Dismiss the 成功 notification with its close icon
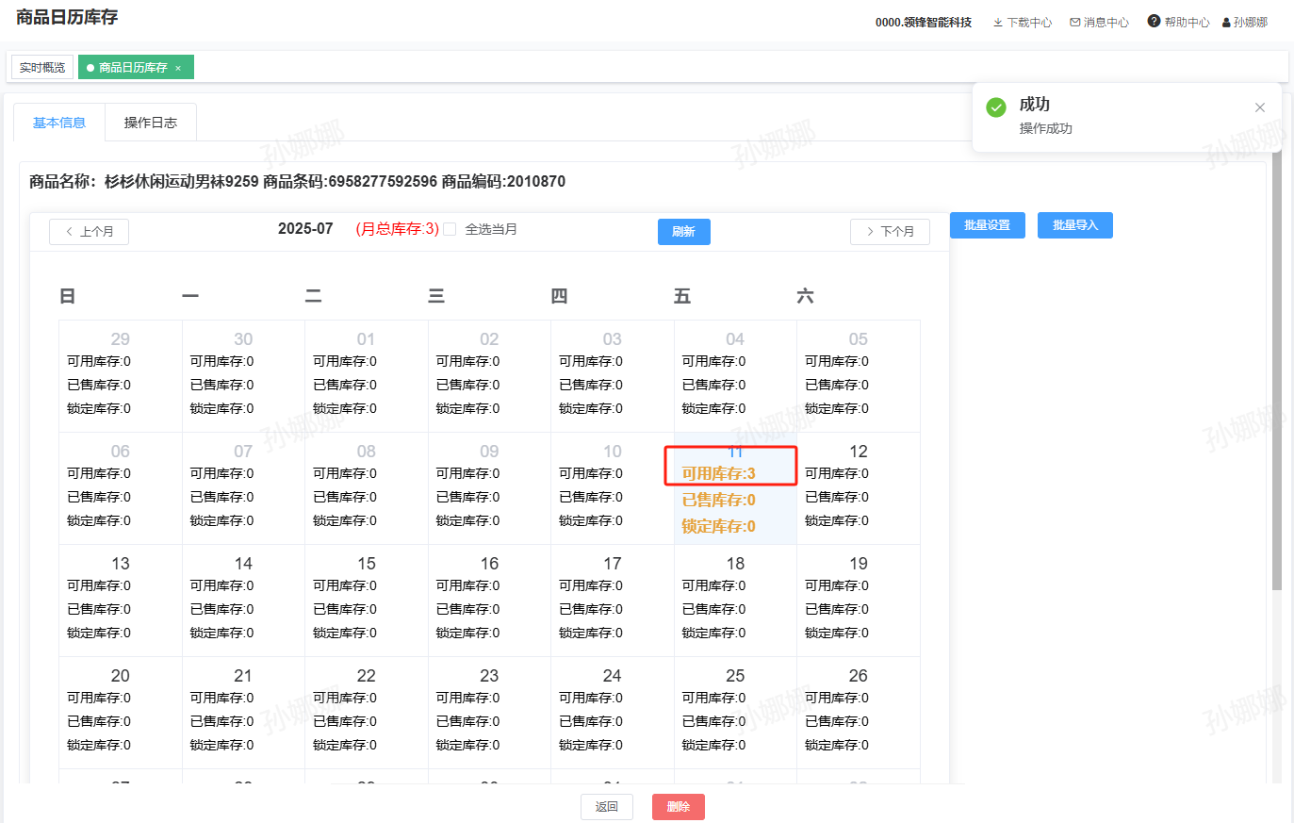 (1259, 107)
